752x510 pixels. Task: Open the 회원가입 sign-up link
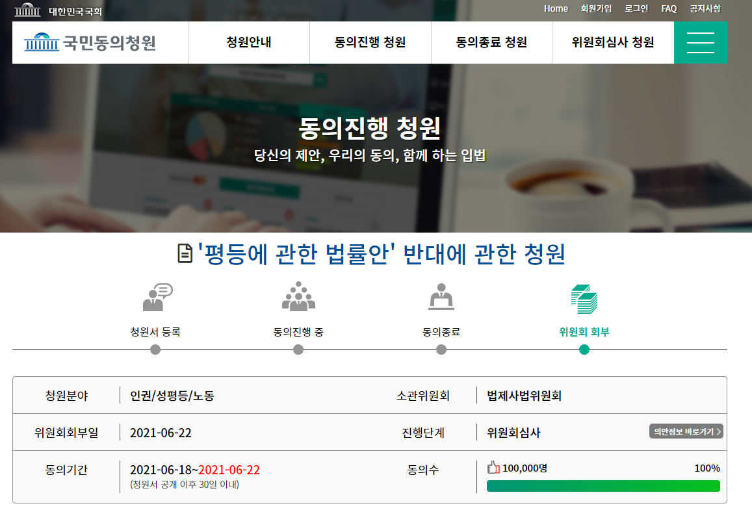coord(596,8)
